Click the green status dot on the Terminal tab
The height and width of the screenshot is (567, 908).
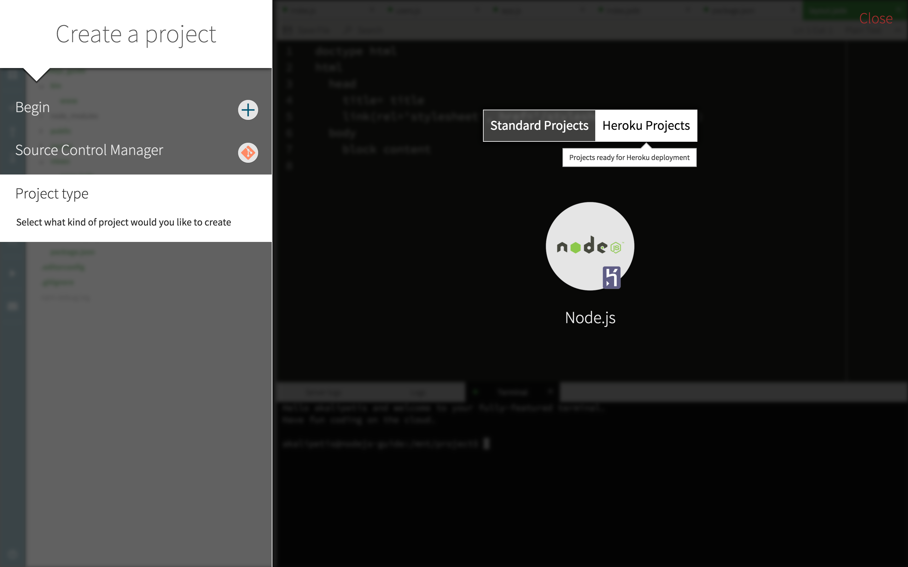tap(476, 391)
